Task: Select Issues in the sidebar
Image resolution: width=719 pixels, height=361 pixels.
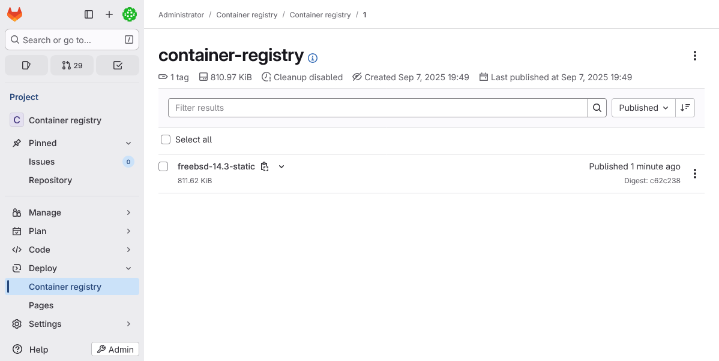Action: pyautogui.click(x=42, y=162)
